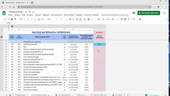Open the Chrome three-dot menu
Viewport: 170px width, 96px height.
click(166, 7)
